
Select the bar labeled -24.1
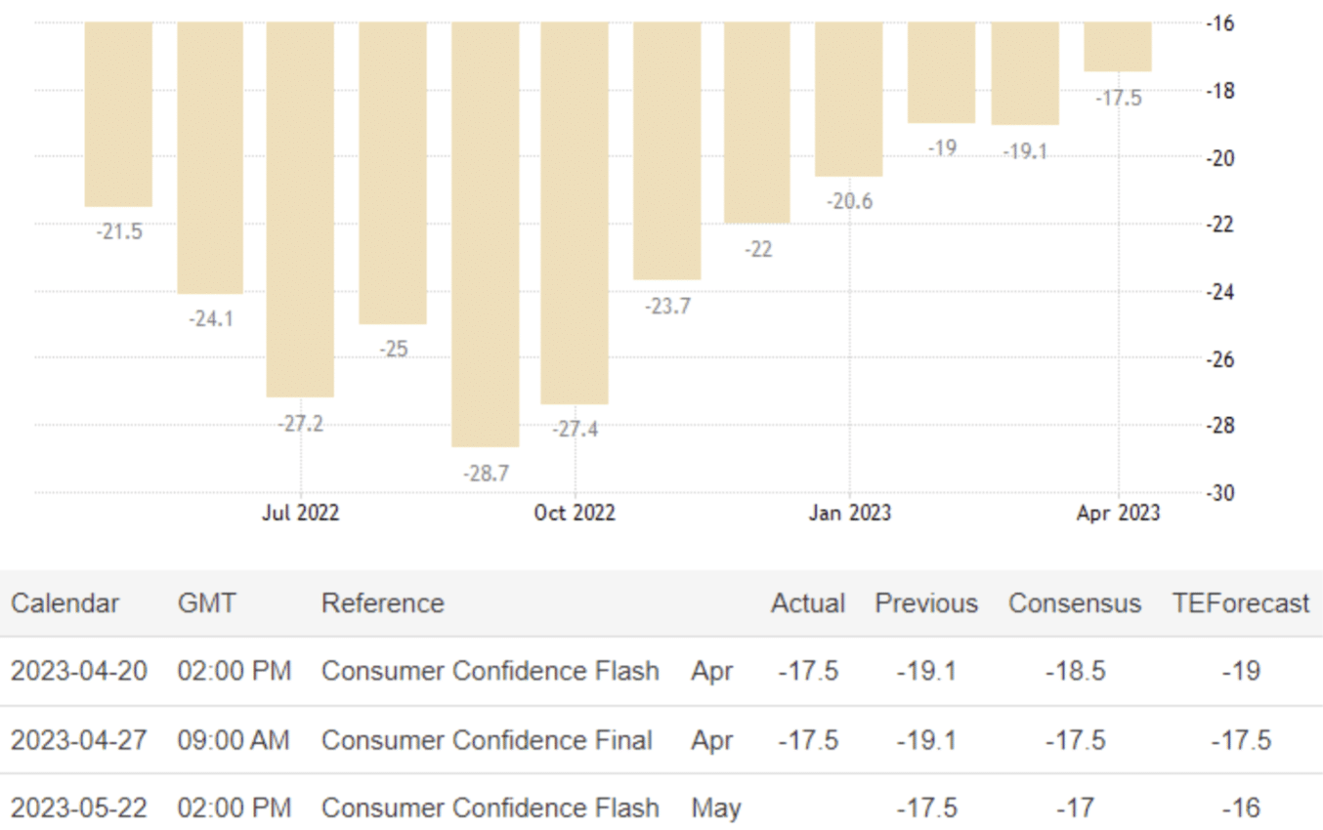tap(209, 157)
